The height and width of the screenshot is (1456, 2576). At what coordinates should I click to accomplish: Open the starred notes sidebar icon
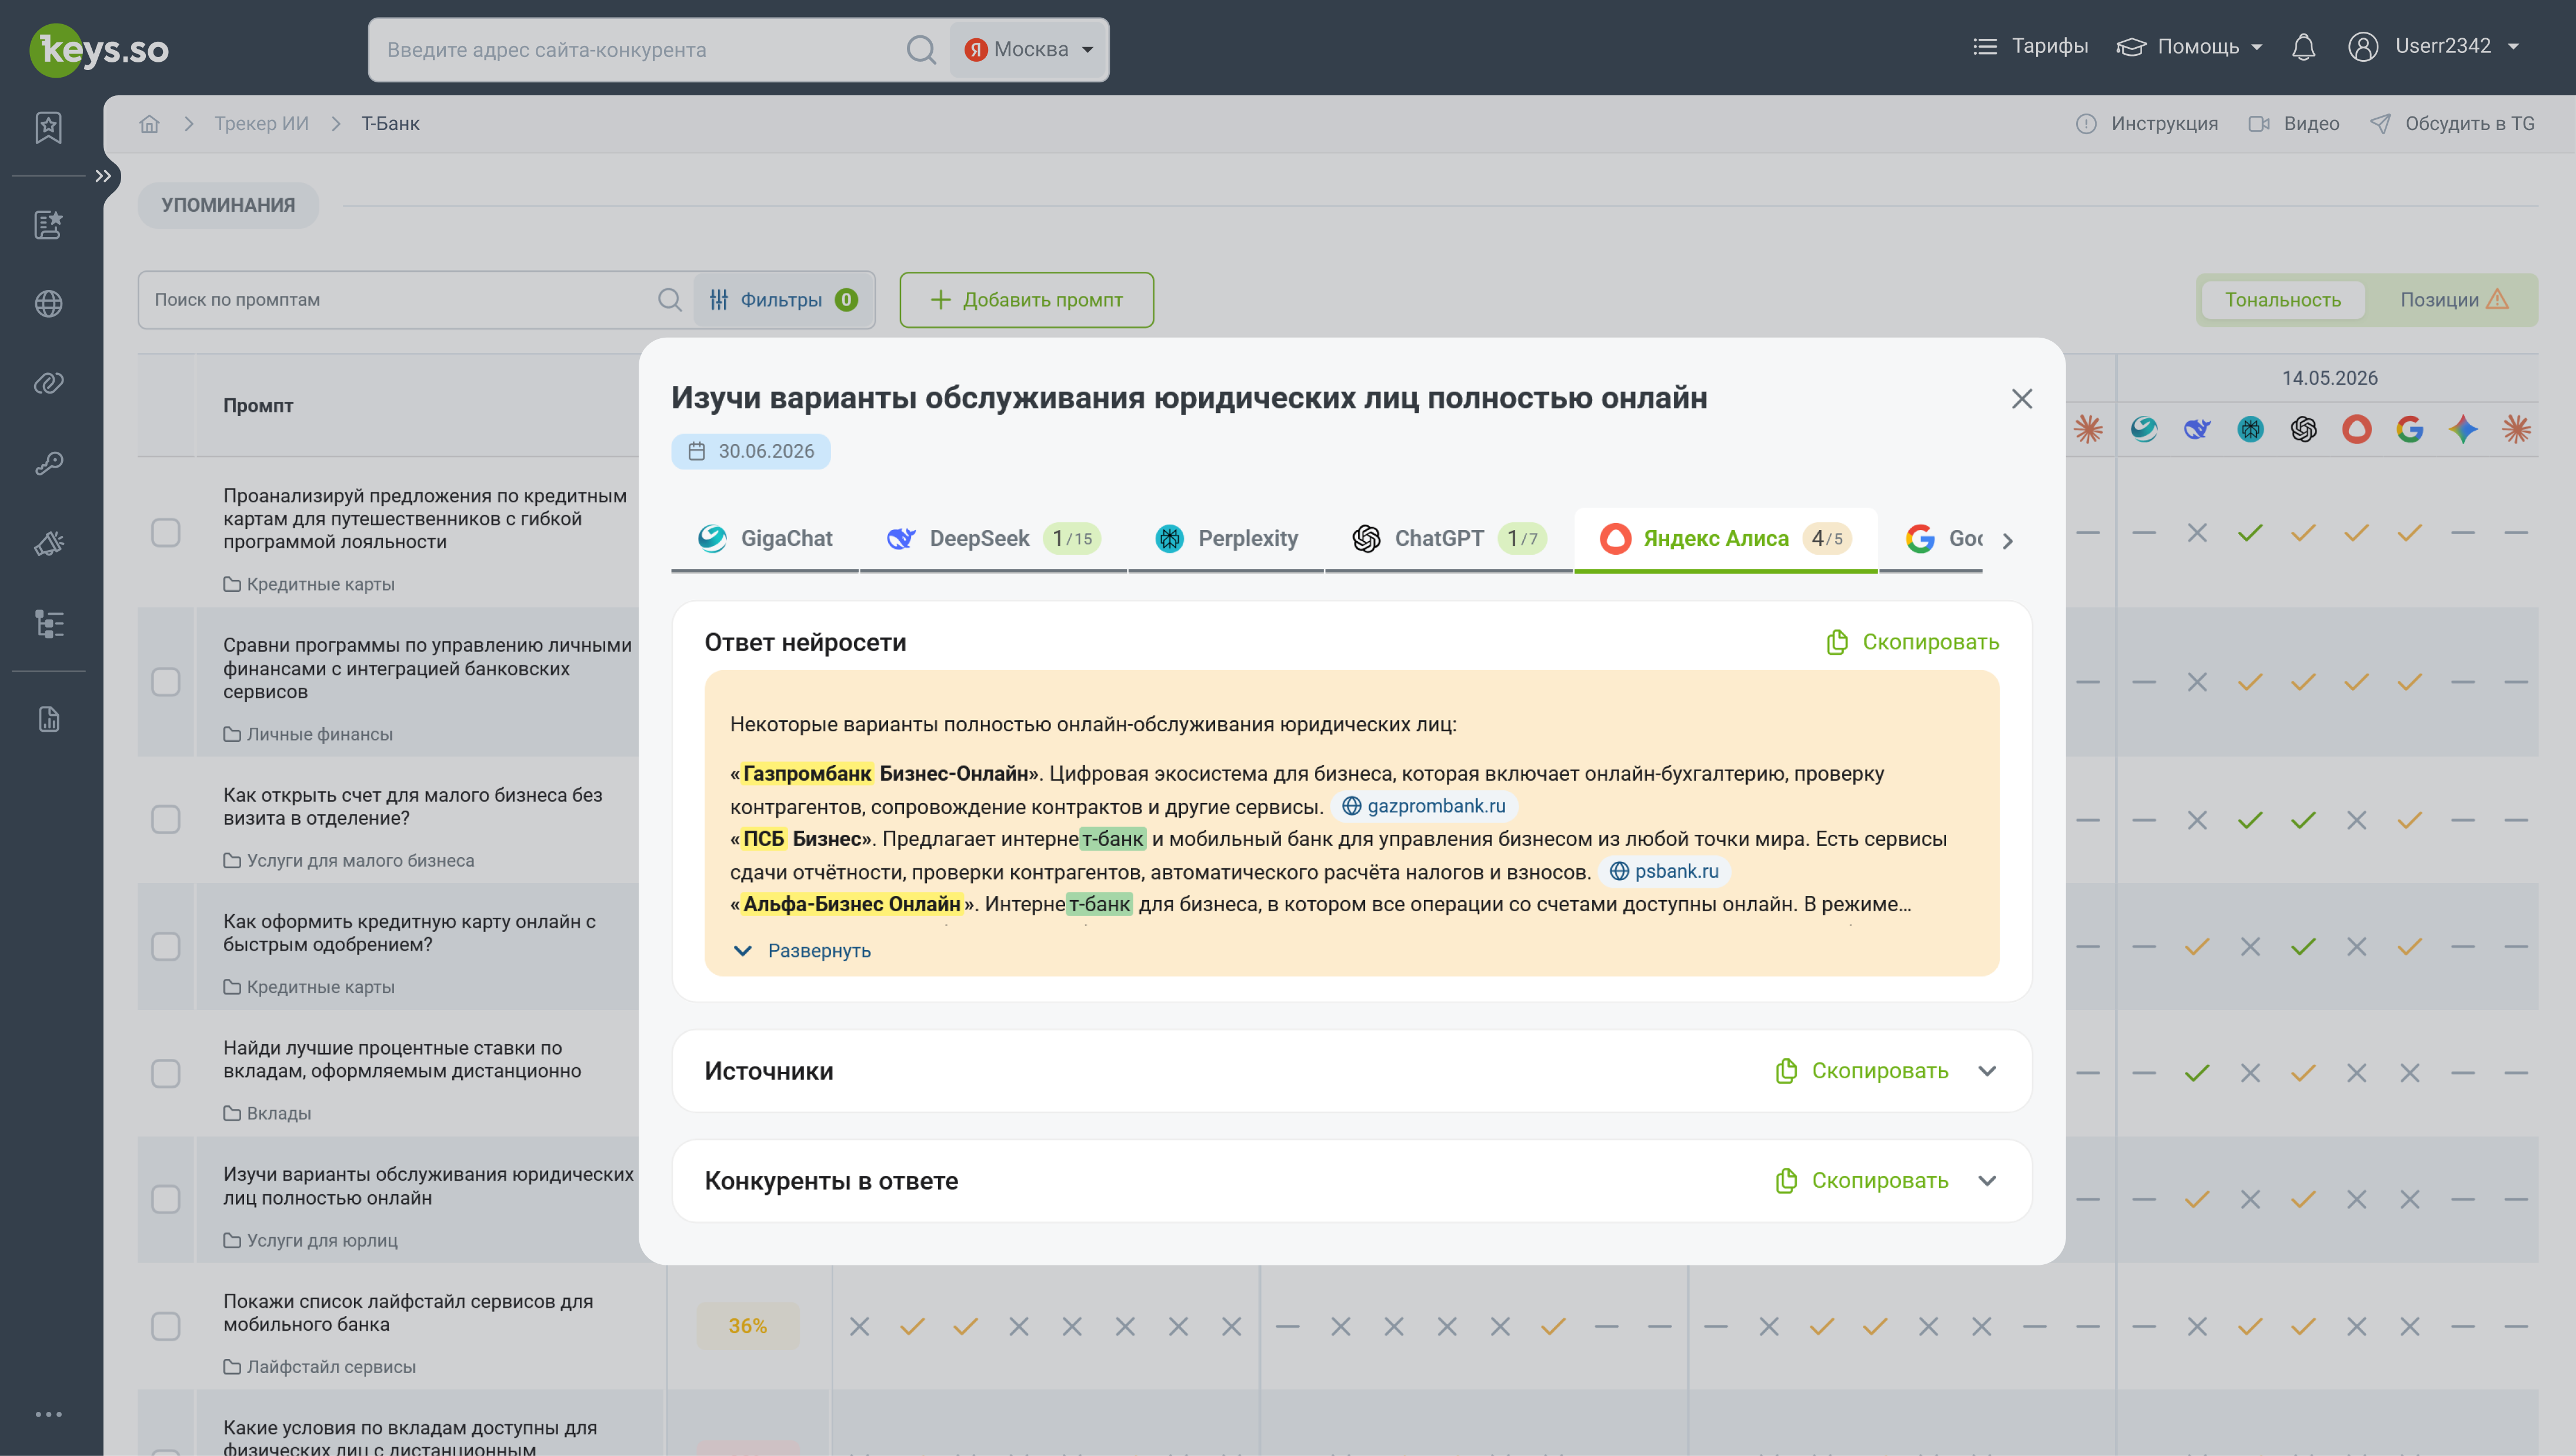click(x=48, y=225)
